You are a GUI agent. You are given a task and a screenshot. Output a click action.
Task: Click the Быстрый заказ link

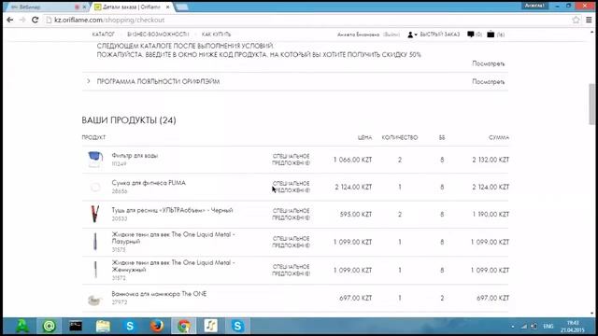440,35
